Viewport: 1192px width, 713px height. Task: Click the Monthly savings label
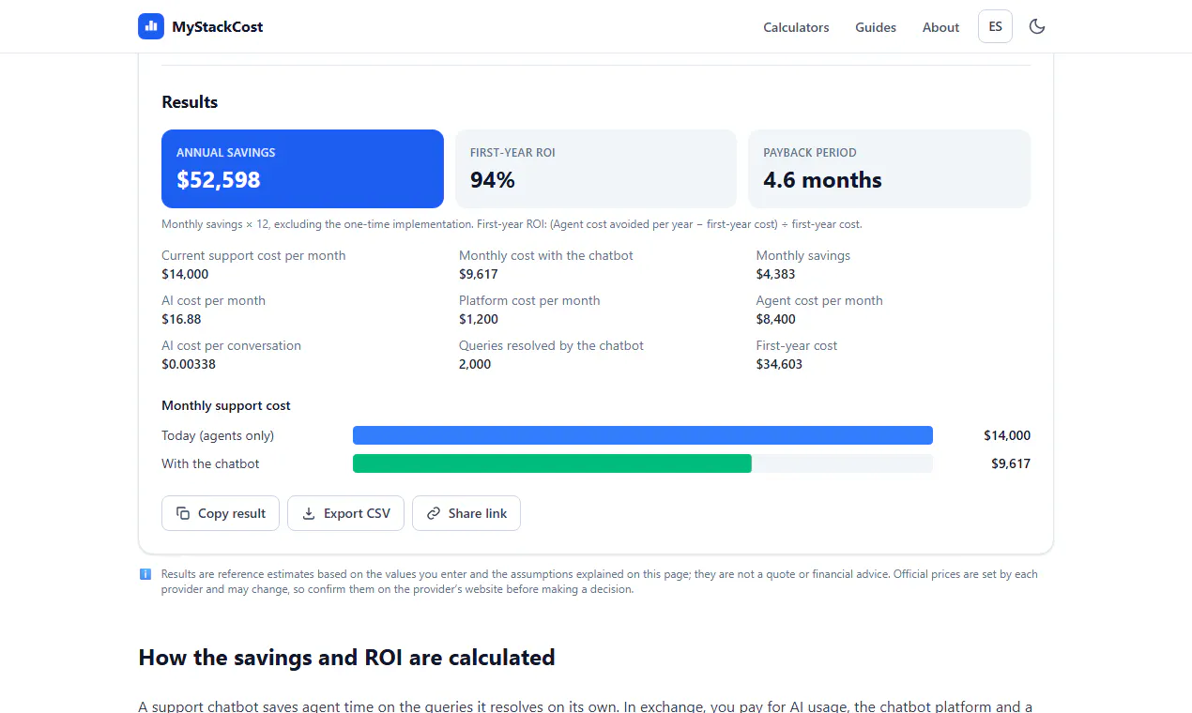[803, 255]
